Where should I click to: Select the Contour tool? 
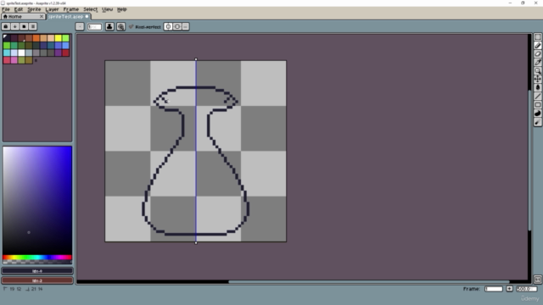pos(537,113)
